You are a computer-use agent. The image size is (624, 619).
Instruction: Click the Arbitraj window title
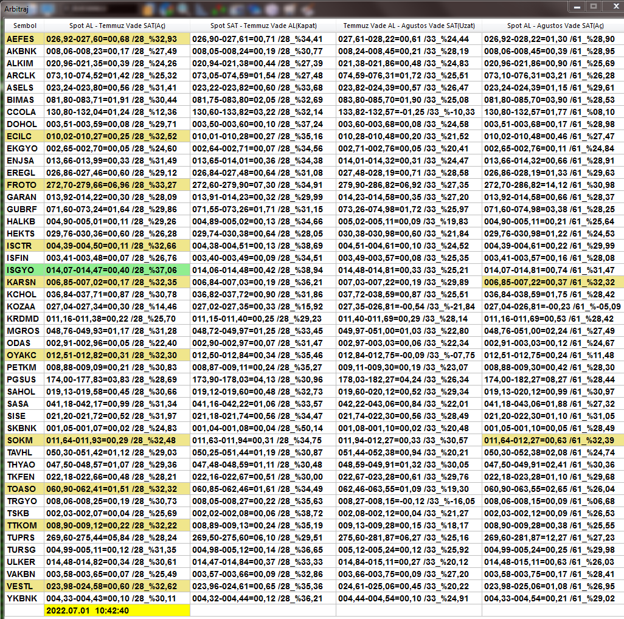[16, 9]
